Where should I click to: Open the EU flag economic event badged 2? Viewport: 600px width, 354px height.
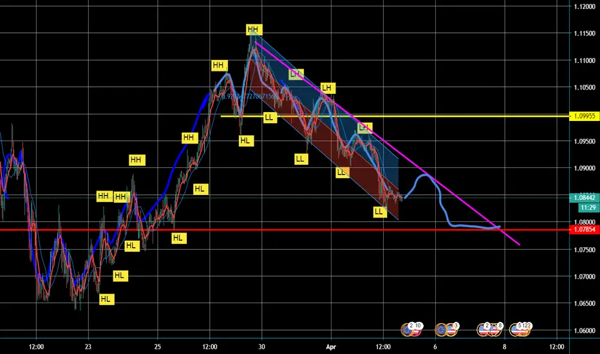coord(407,330)
